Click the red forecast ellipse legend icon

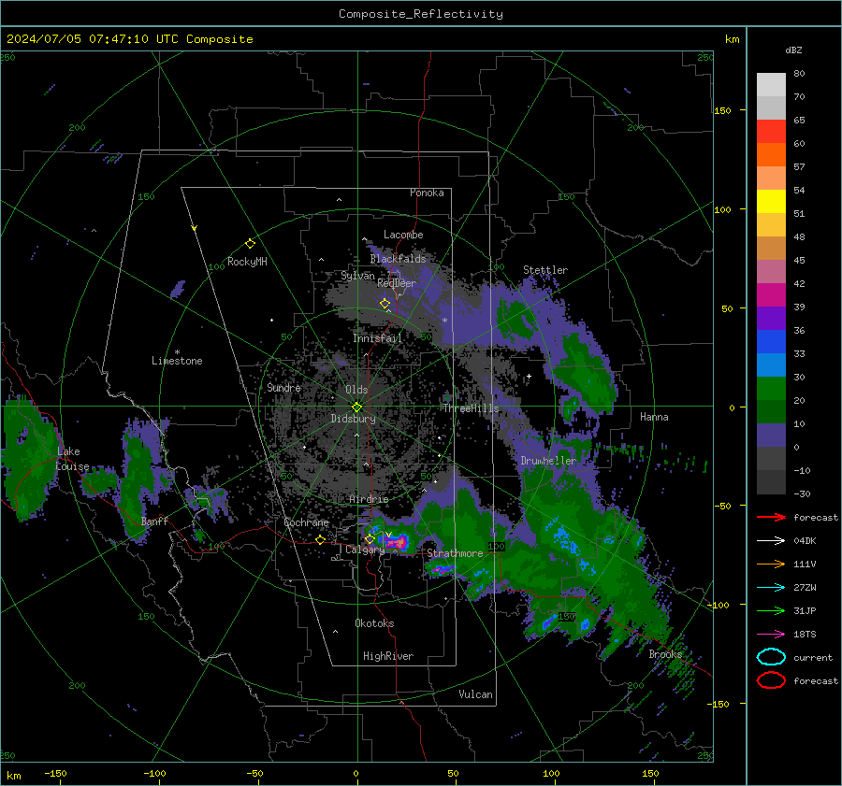(771, 680)
